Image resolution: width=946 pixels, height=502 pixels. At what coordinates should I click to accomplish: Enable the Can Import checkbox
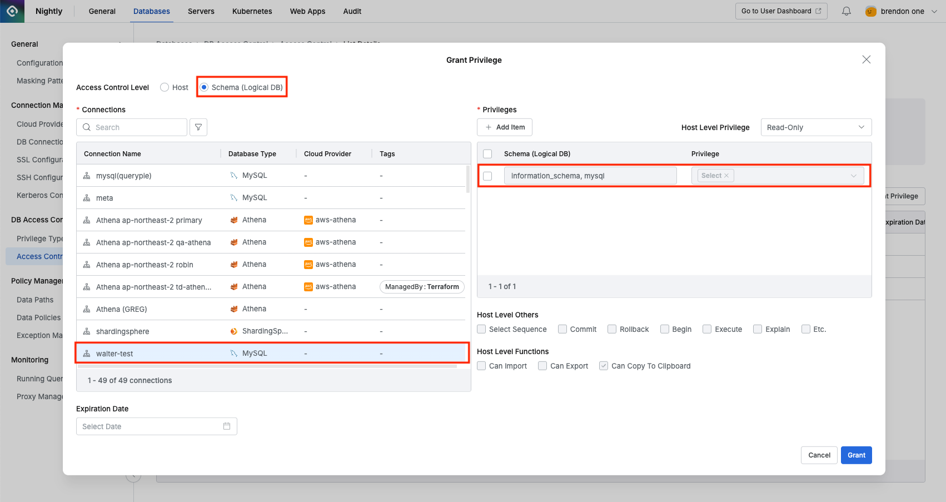[481, 366]
